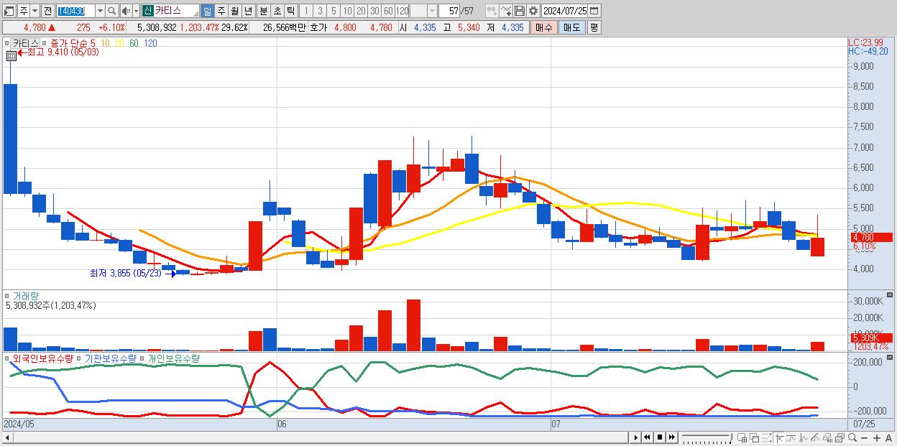Click the 평 button
This screenshot has height=446, width=897.
coord(594,27)
